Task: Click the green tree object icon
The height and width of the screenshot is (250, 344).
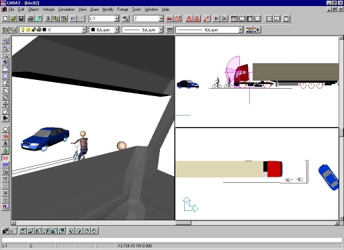Action: click(5, 151)
